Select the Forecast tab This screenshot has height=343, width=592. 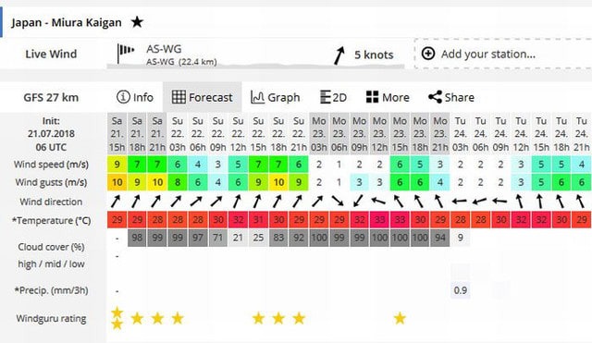pyautogui.click(x=203, y=97)
